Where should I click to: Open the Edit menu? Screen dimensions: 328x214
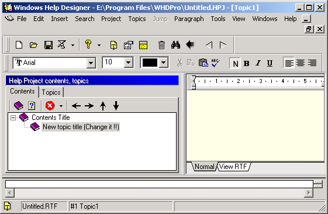tap(39, 19)
